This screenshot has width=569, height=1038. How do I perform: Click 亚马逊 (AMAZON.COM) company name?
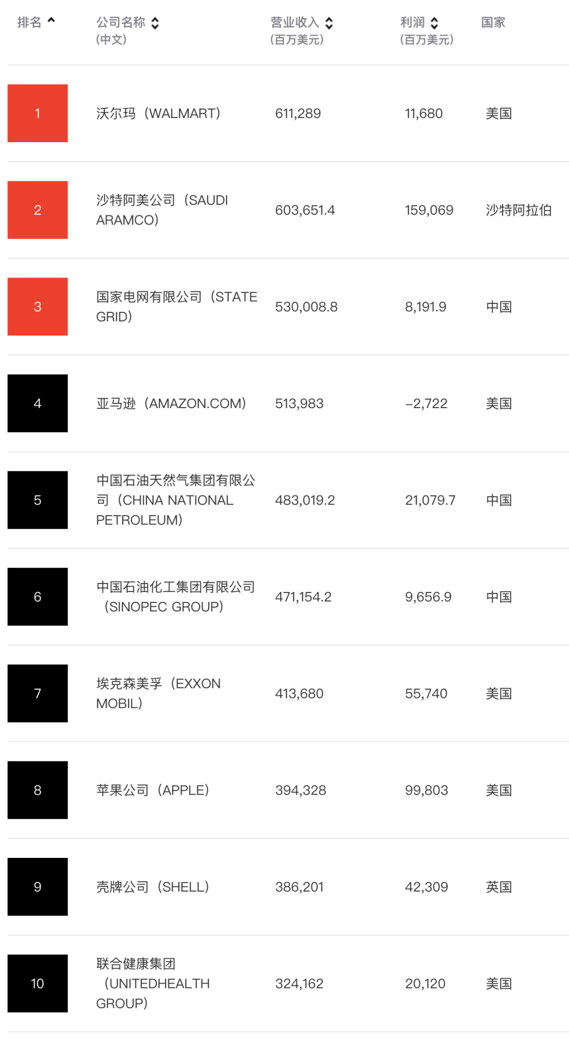coord(171,403)
